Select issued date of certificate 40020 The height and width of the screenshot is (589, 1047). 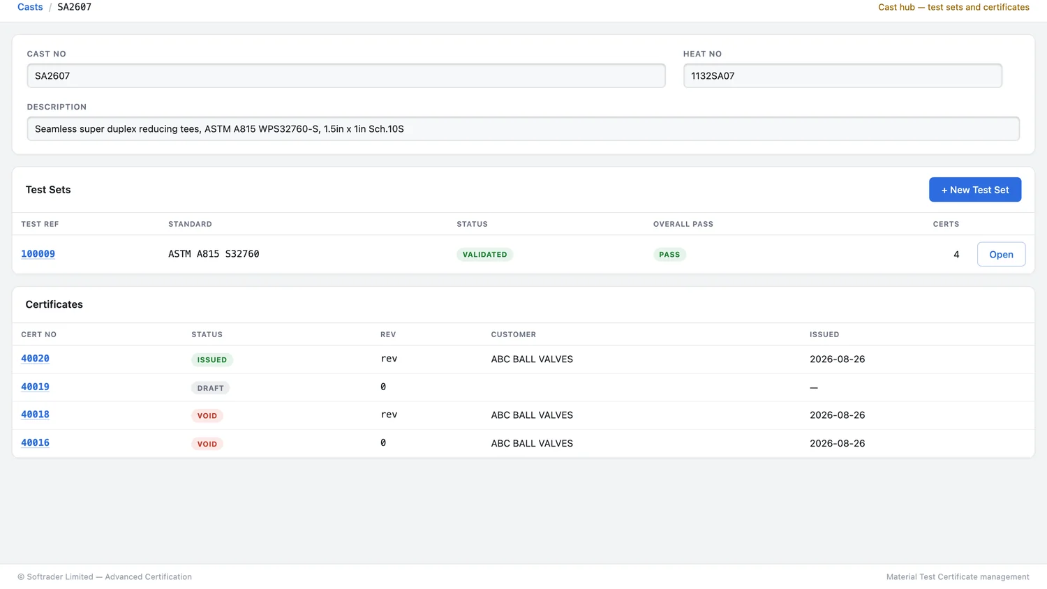(837, 359)
